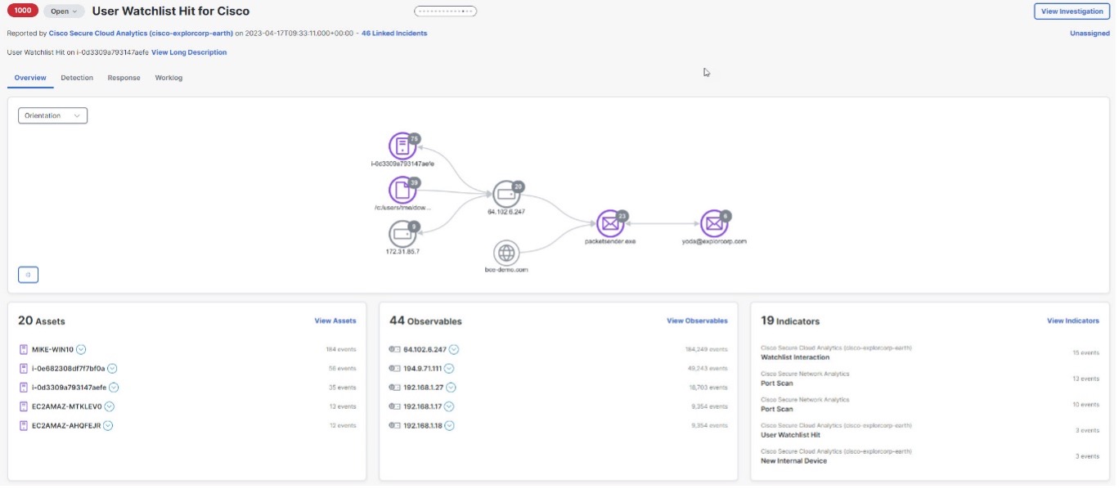Open the 46 Linked Incidents link
The width and height of the screenshot is (1119, 489).
click(394, 34)
